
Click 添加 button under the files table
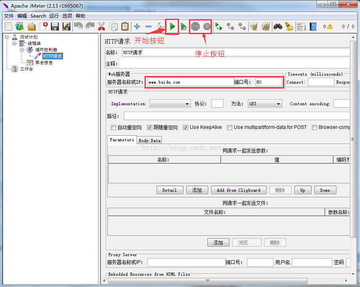pos(218,243)
